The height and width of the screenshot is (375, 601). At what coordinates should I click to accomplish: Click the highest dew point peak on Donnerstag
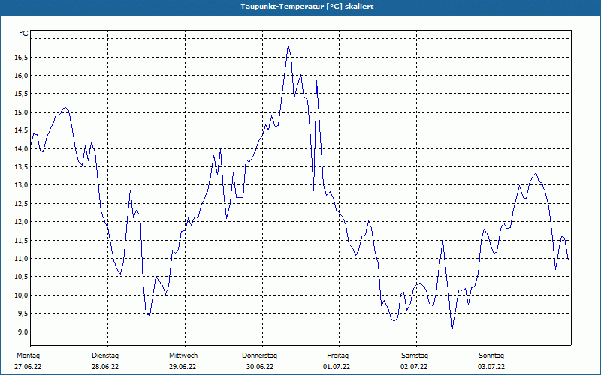288,45
